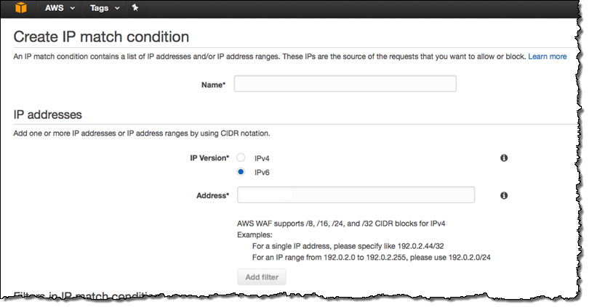Click the IP addresses section heading
589x307 pixels.
[x=48, y=115]
